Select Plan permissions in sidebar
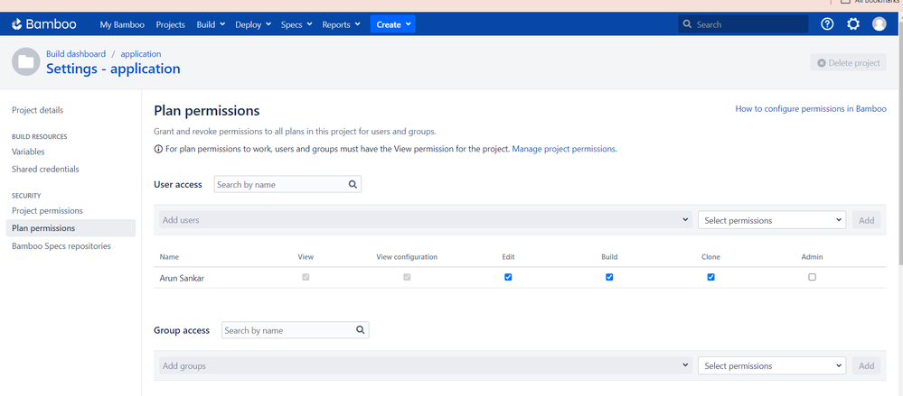Viewport: 903px width, 396px height. pyautogui.click(x=71, y=228)
